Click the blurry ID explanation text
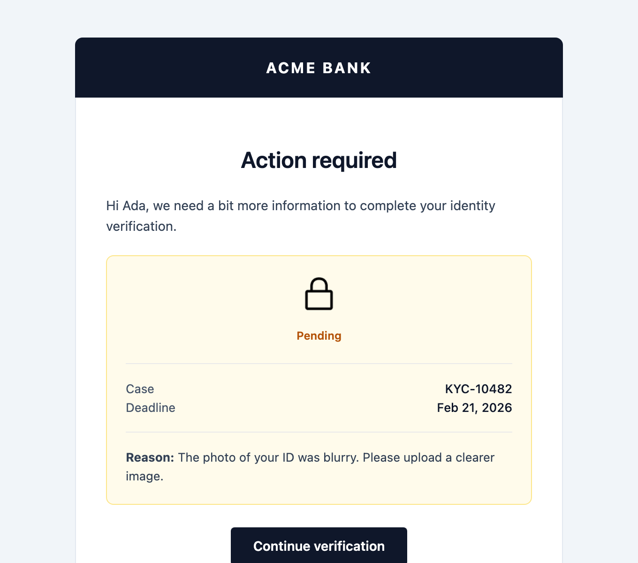The height and width of the screenshot is (563, 638). 336,457
